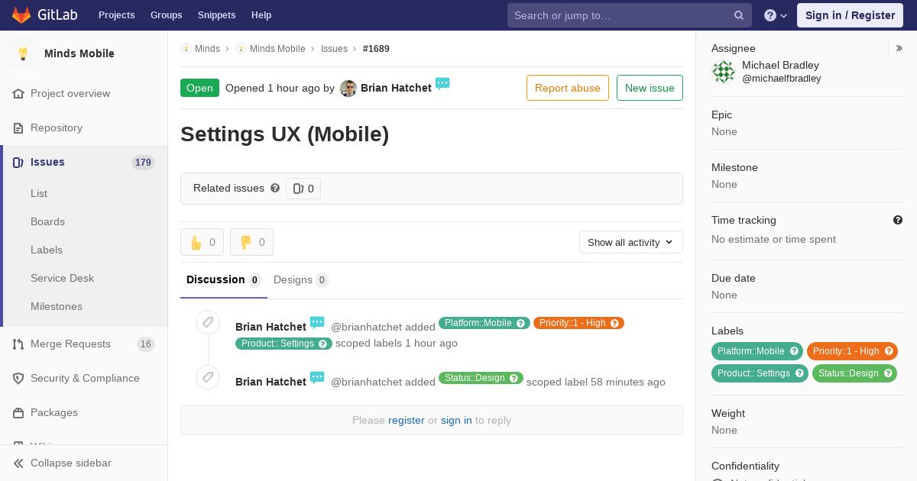The width and height of the screenshot is (917, 481).
Task: Switch to the Designs tab
Action: click(301, 279)
